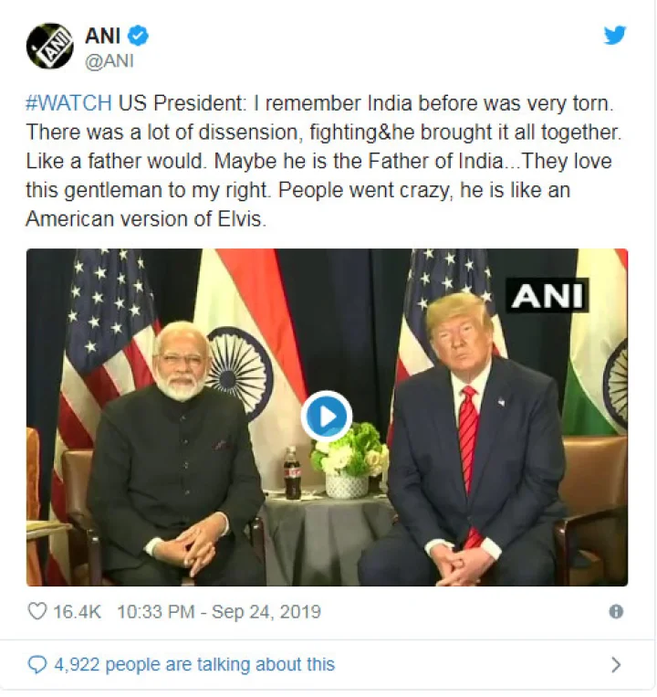Expand the conversation with the right chevron
Image resolution: width=657 pixels, height=697 pixels.
coord(616,665)
